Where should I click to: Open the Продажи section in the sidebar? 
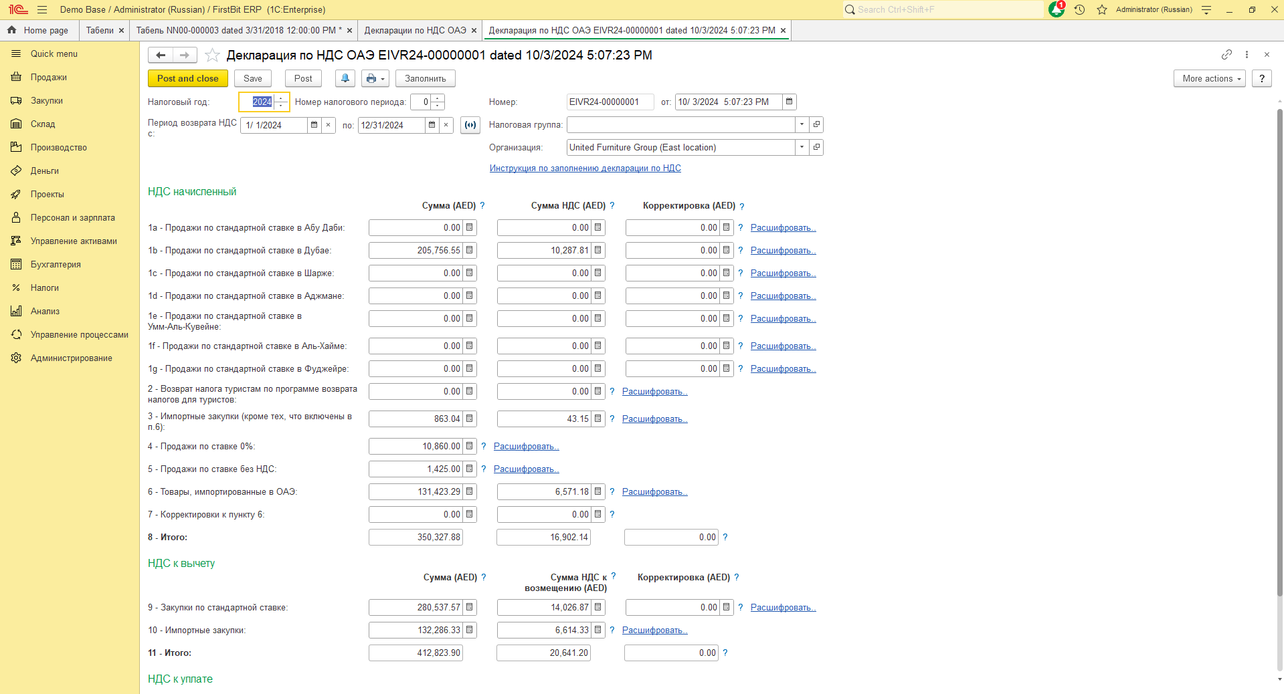(x=48, y=78)
